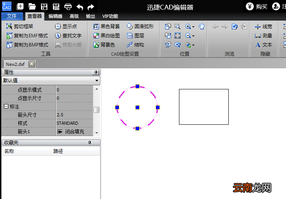Viewport: 286px width, 199px height.
Task: Click the 名称 column header
Action: [x=26, y=151]
